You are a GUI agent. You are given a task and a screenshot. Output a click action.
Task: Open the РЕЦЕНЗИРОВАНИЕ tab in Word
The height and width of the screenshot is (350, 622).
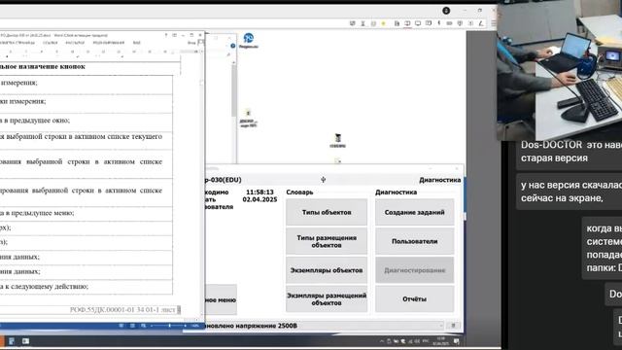108,43
